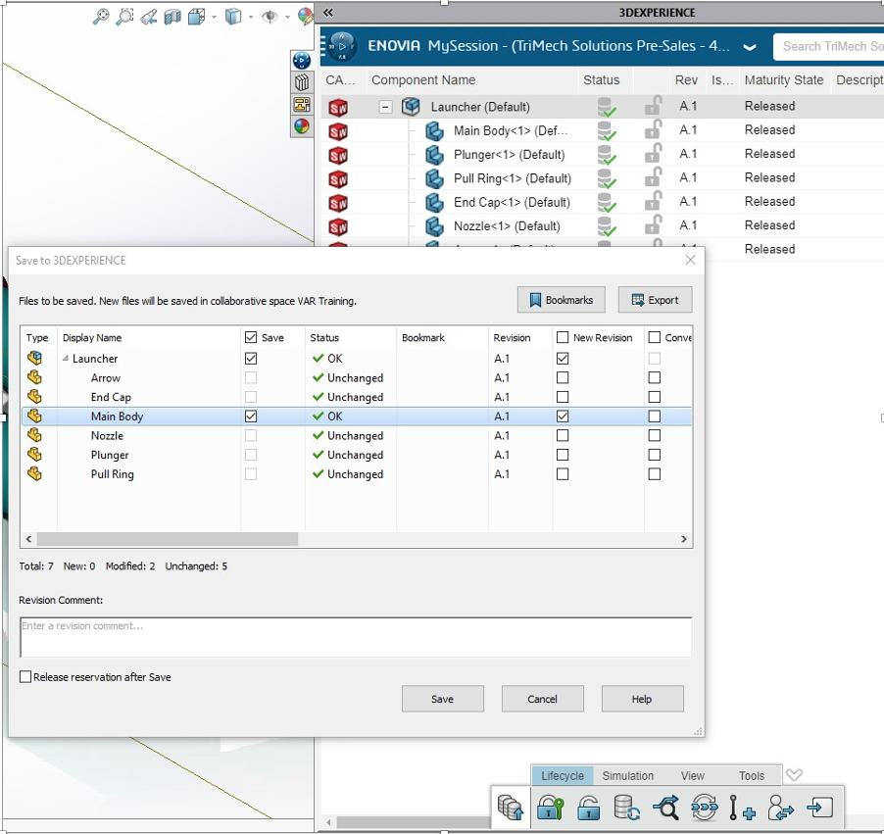The image size is (884, 834).
Task: Select Nozzle<1> (Default) in MySession tree
Action: pos(507,226)
